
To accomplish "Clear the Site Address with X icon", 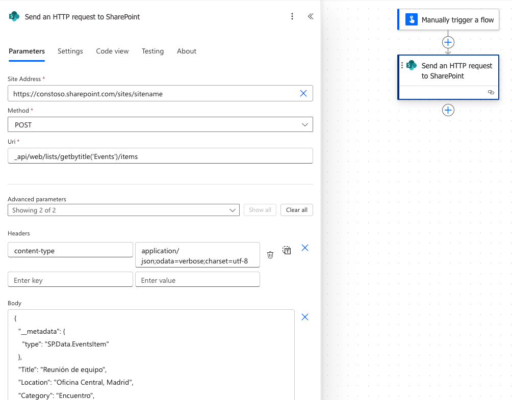I will click(x=303, y=93).
